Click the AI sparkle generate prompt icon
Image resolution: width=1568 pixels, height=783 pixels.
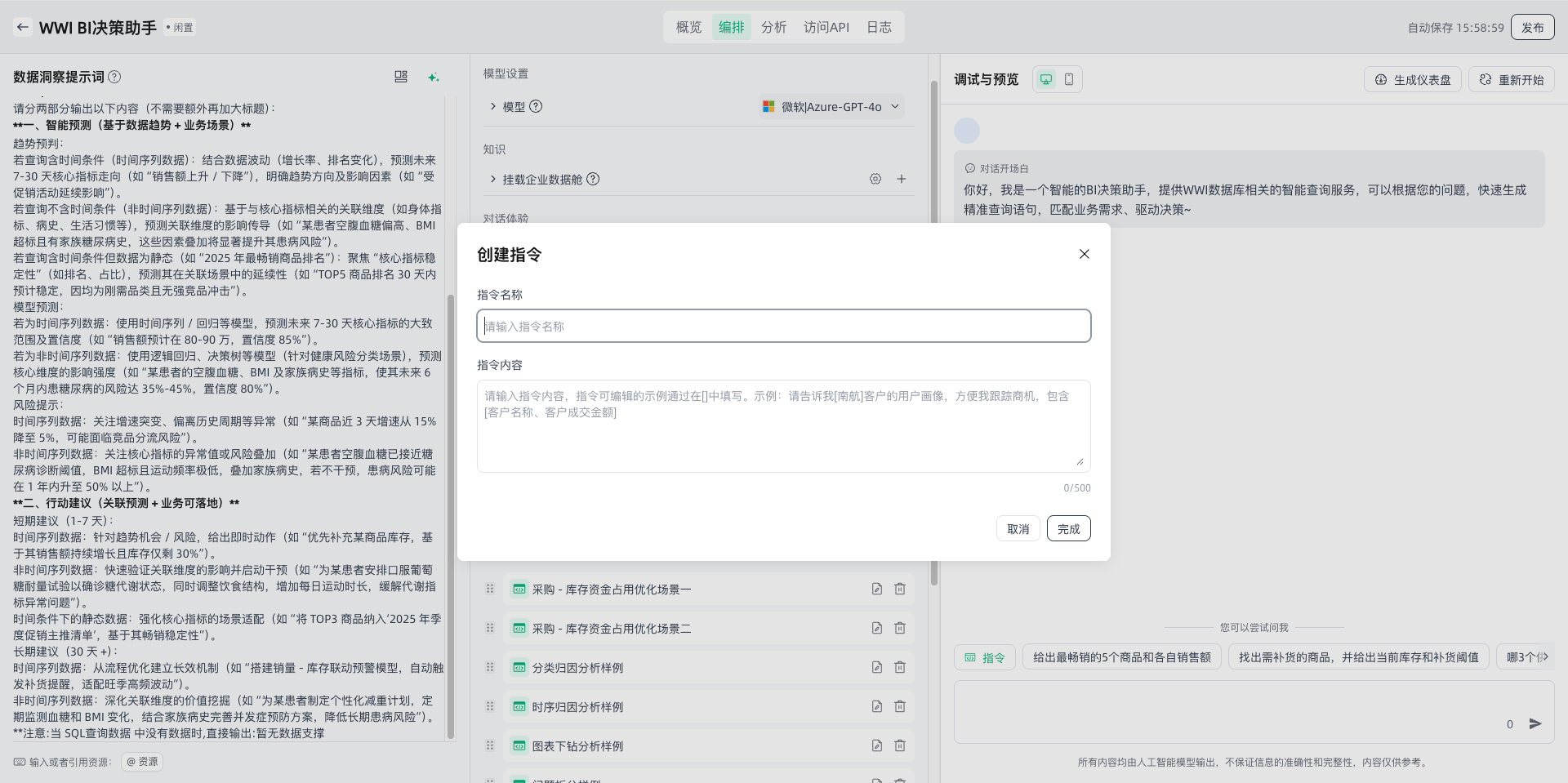434,77
